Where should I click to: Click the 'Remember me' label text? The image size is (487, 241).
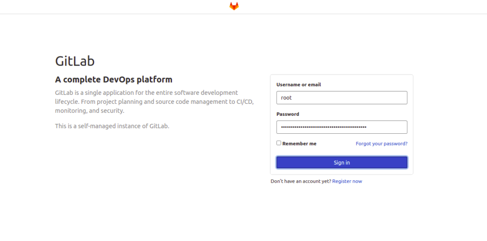click(x=299, y=143)
